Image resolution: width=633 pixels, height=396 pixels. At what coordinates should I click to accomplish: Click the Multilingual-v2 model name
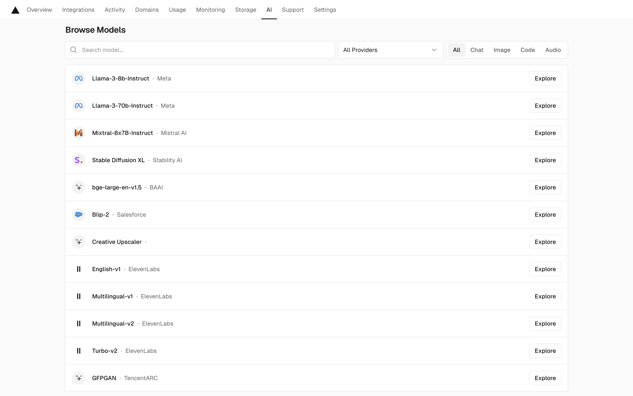click(x=113, y=324)
